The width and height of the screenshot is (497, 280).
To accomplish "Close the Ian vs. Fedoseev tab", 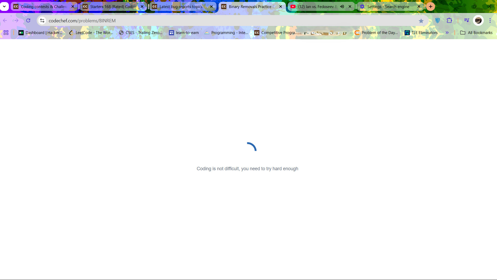I will (350, 6).
